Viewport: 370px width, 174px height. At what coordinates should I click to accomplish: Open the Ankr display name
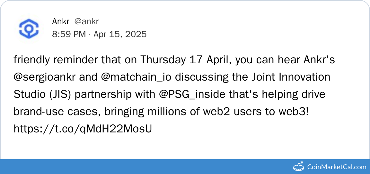[60, 21]
